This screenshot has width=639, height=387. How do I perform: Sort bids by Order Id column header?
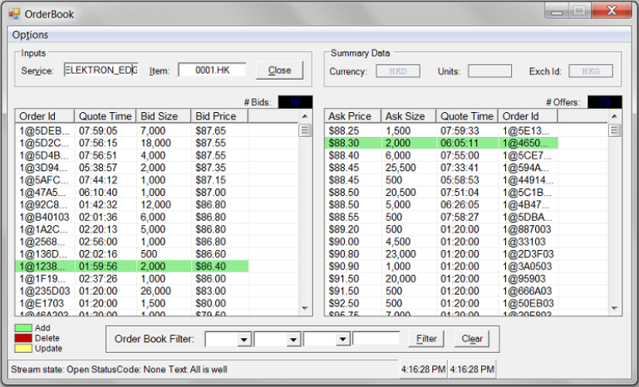point(45,116)
